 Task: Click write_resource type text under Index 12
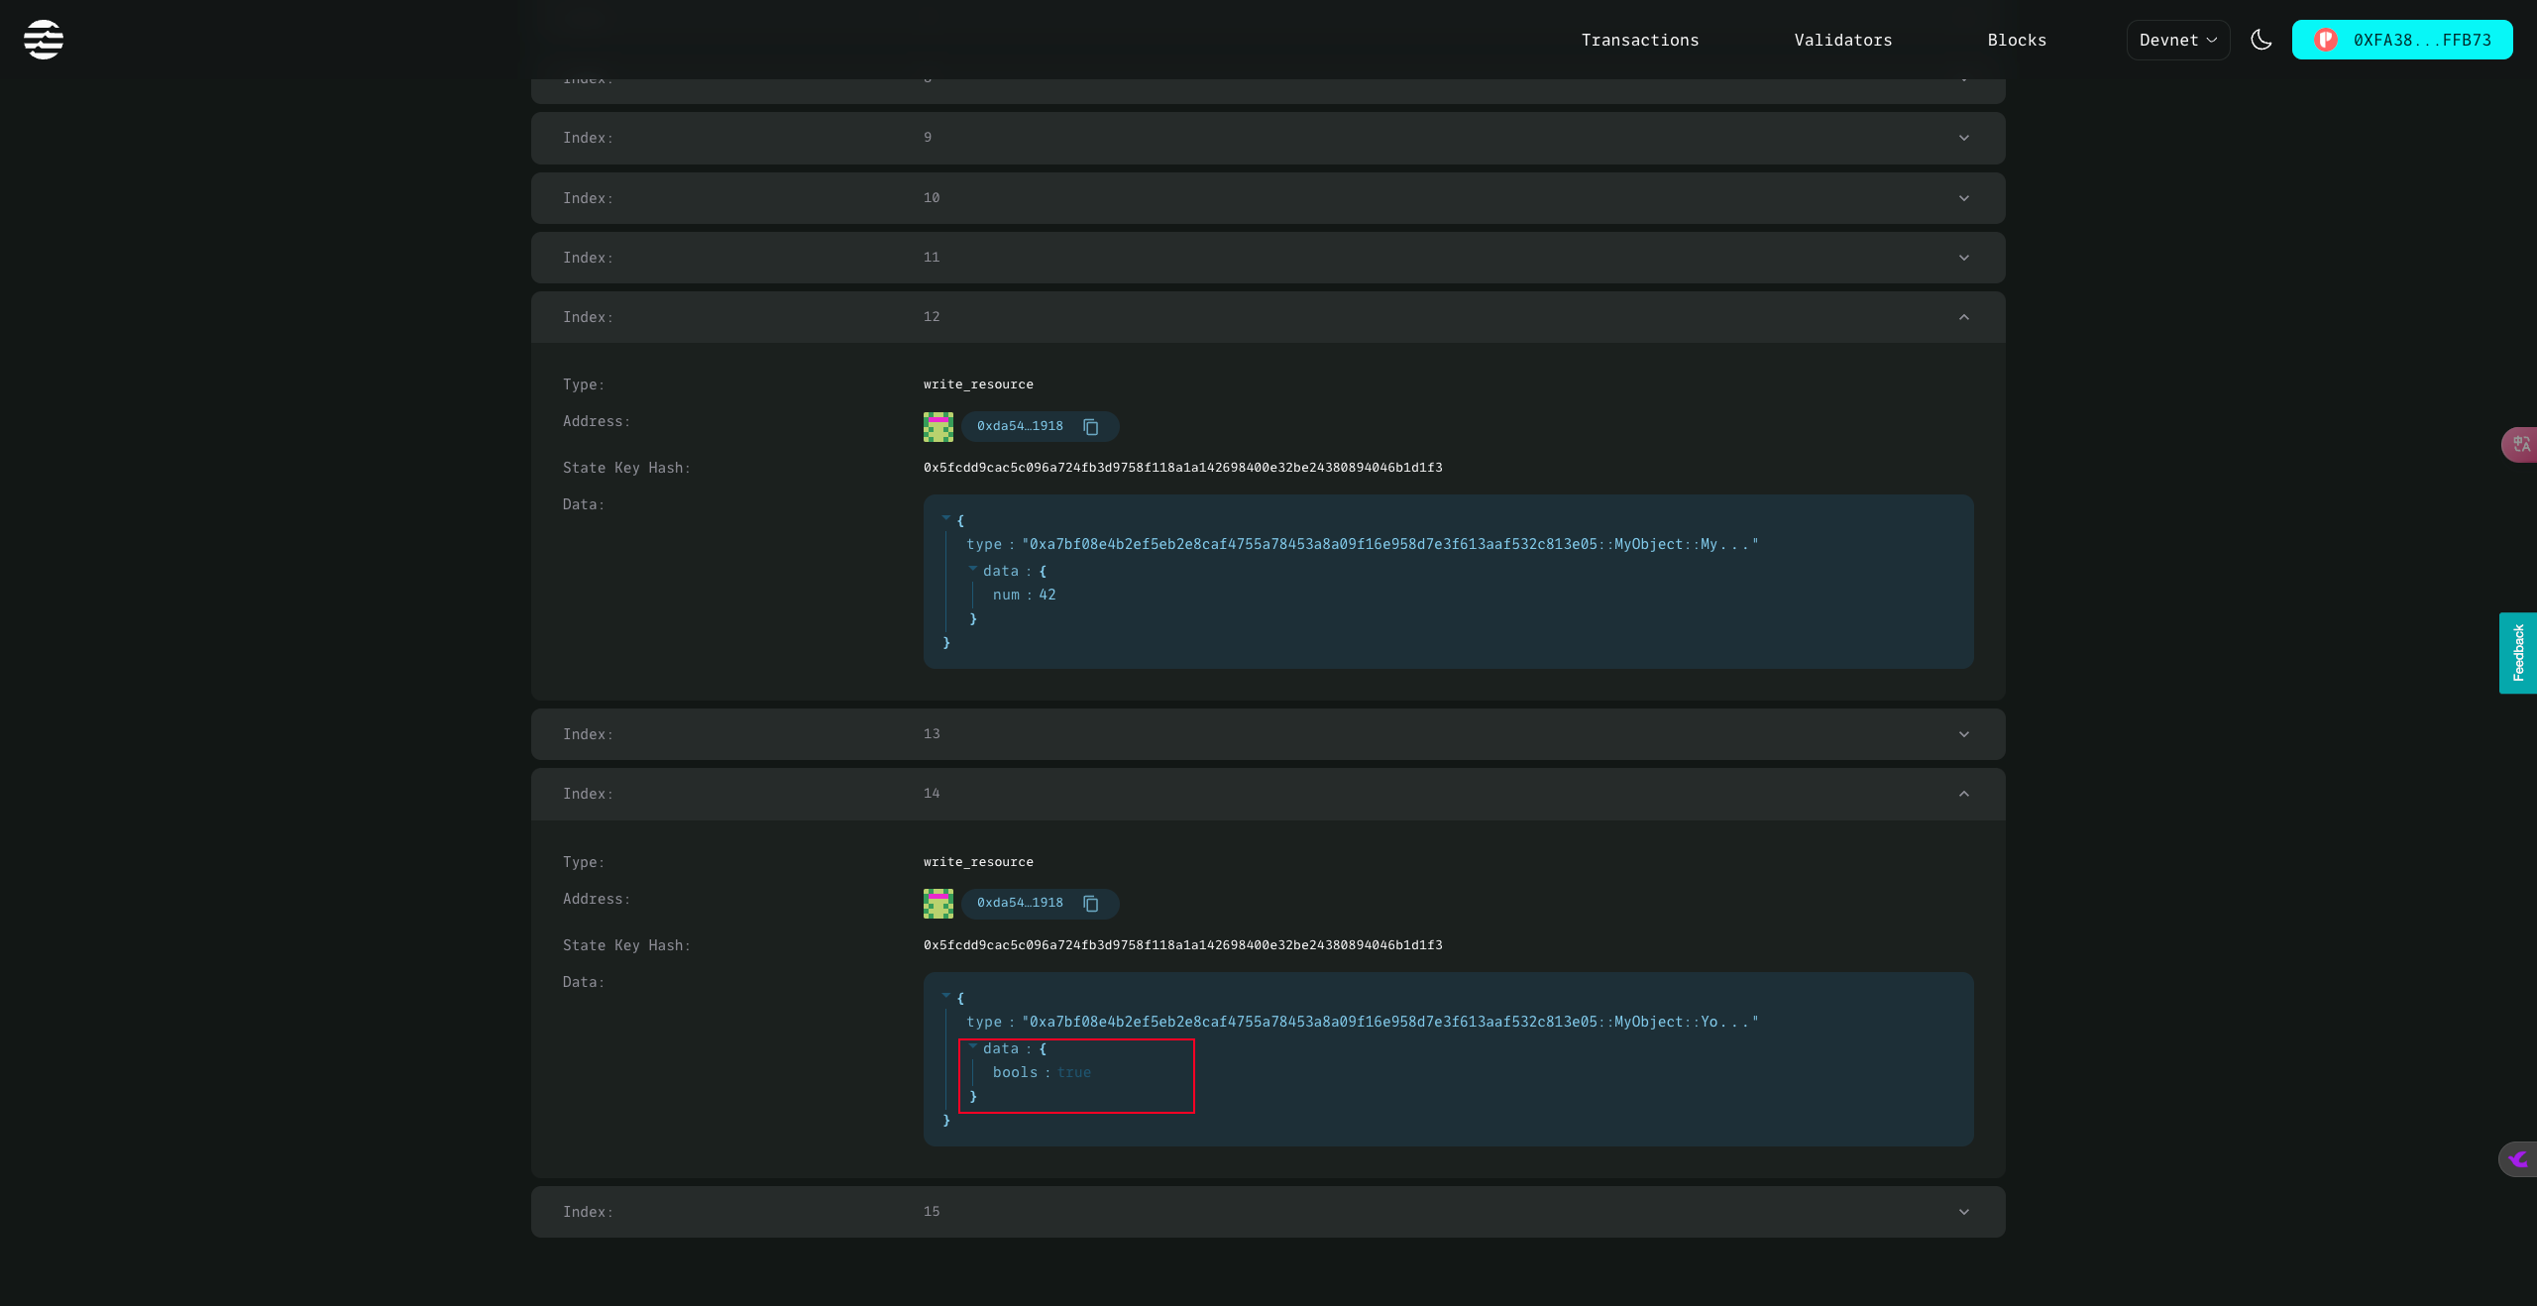[x=978, y=384]
